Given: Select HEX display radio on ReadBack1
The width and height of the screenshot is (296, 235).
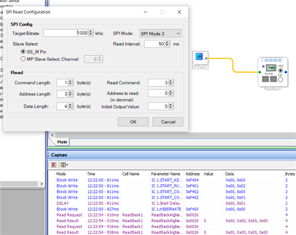Looking at the screenshot, I should point(280,70).
